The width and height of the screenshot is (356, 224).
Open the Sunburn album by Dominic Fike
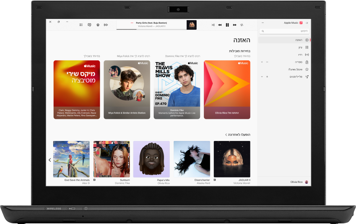tap(111, 159)
